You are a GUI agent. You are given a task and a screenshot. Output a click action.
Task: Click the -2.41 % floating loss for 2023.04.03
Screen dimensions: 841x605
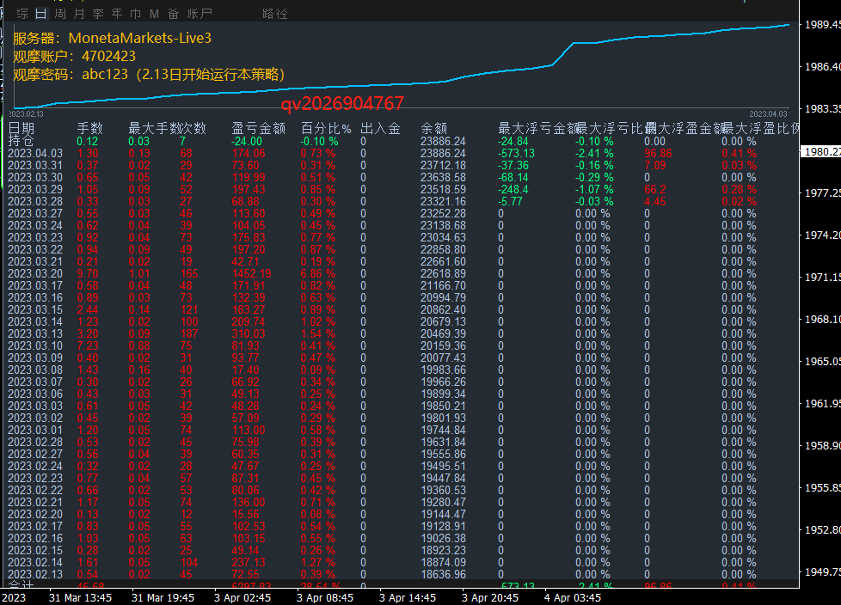click(594, 153)
